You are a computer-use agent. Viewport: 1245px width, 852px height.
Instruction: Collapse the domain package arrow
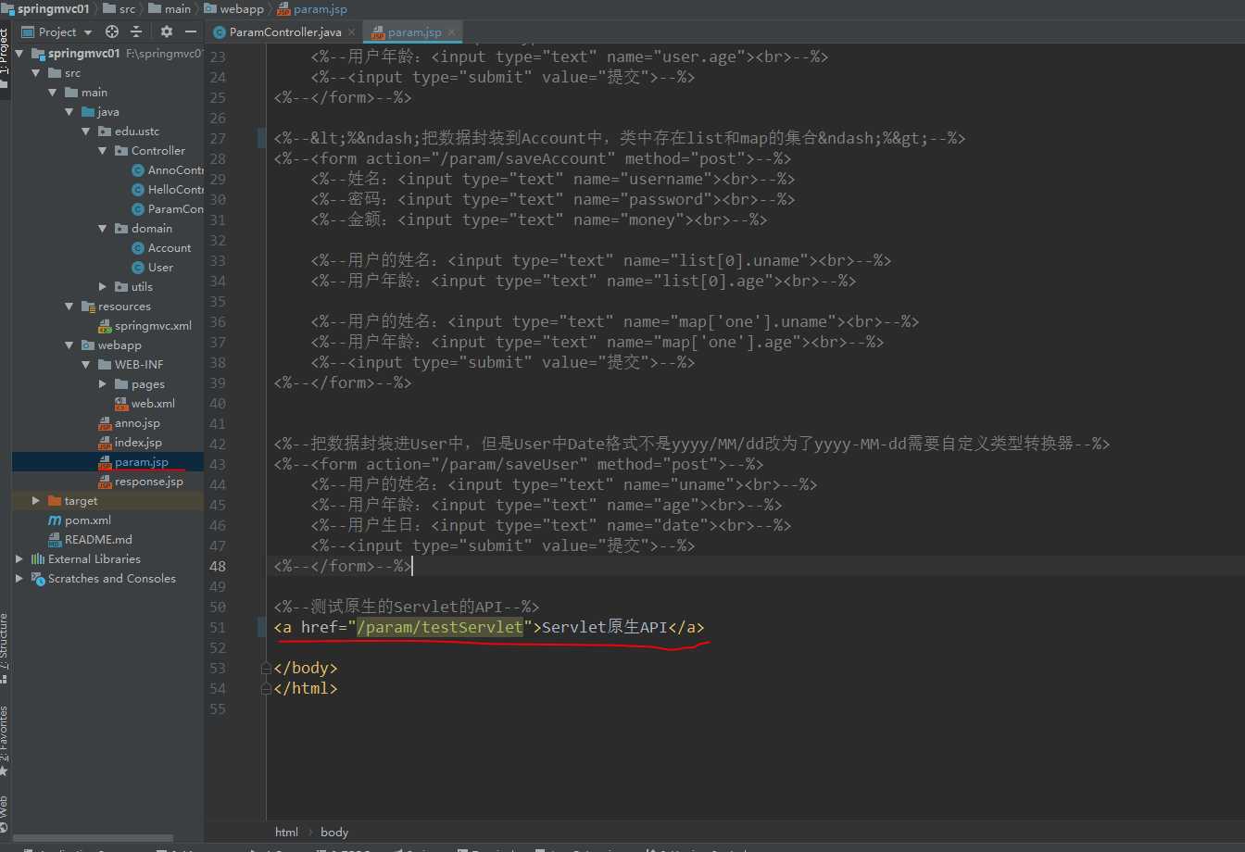tap(103, 228)
